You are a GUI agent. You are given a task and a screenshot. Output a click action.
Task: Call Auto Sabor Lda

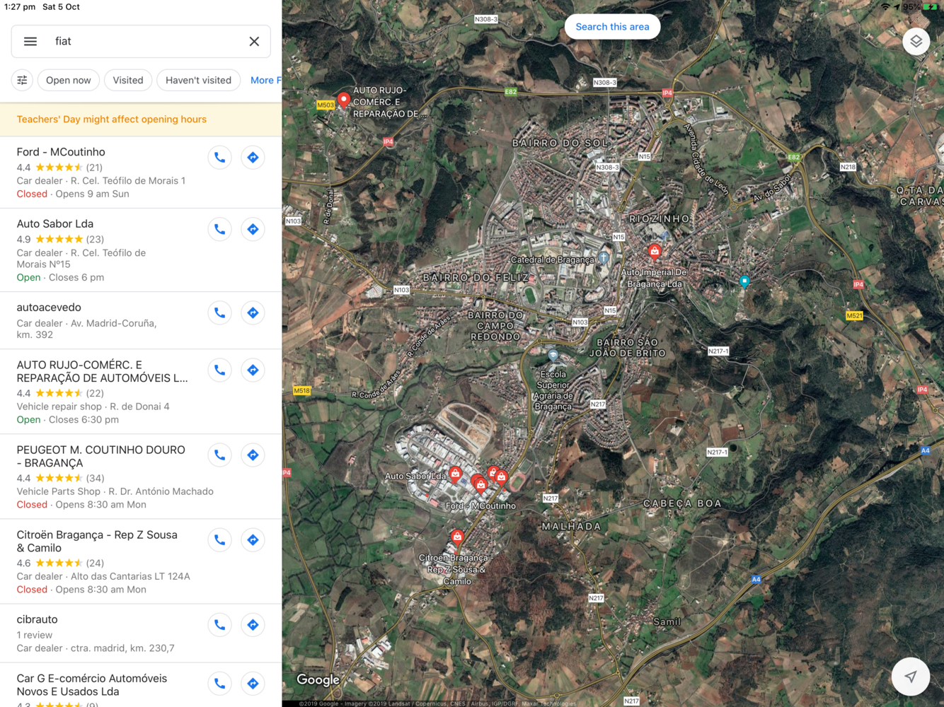pos(220,229)
